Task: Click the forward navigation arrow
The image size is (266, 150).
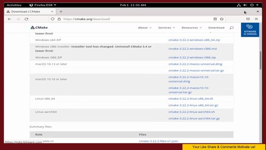Action: (x=18, y=19)
